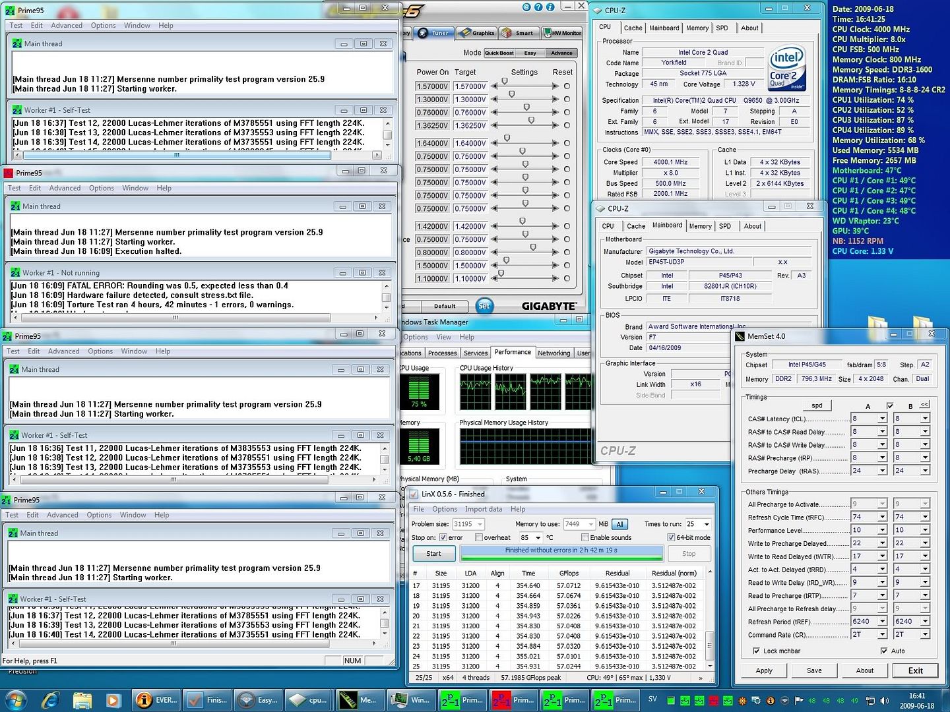
Task: Click the Set button in EasyTune
Action: pyautogui.click(x=484, y=306)
